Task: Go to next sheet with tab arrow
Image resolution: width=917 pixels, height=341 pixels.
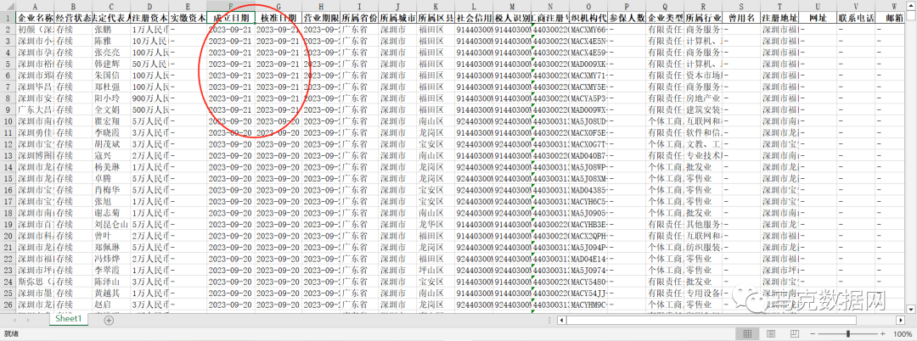Action: (x=29, y=320)
